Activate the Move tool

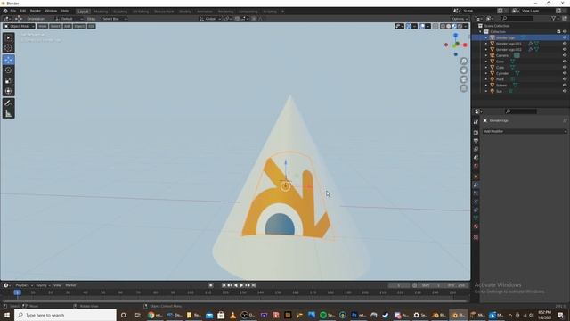click(x=9, y=60)
